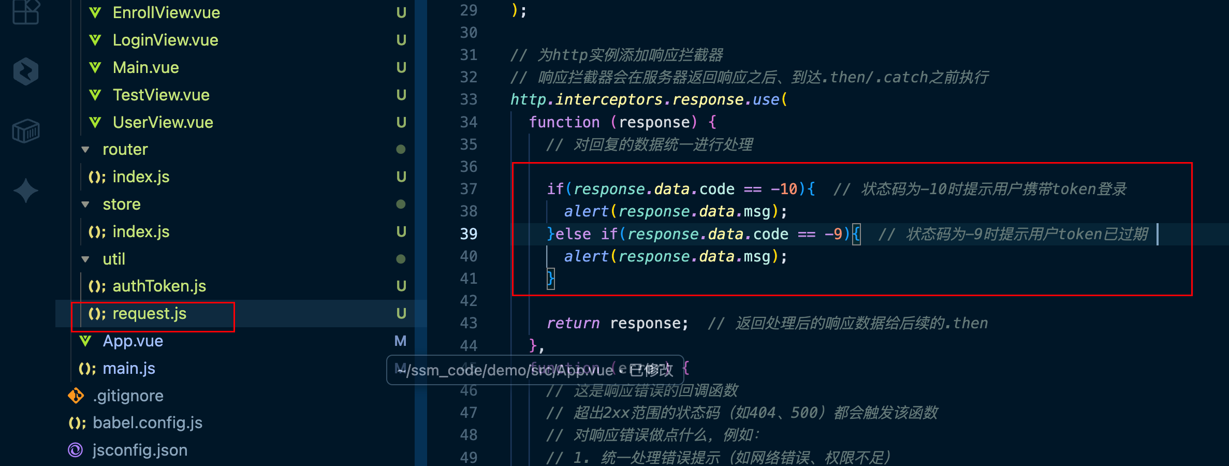Select TestView.vue in file tree
This screenshot has height=466, width=1229.
point(161,95)
